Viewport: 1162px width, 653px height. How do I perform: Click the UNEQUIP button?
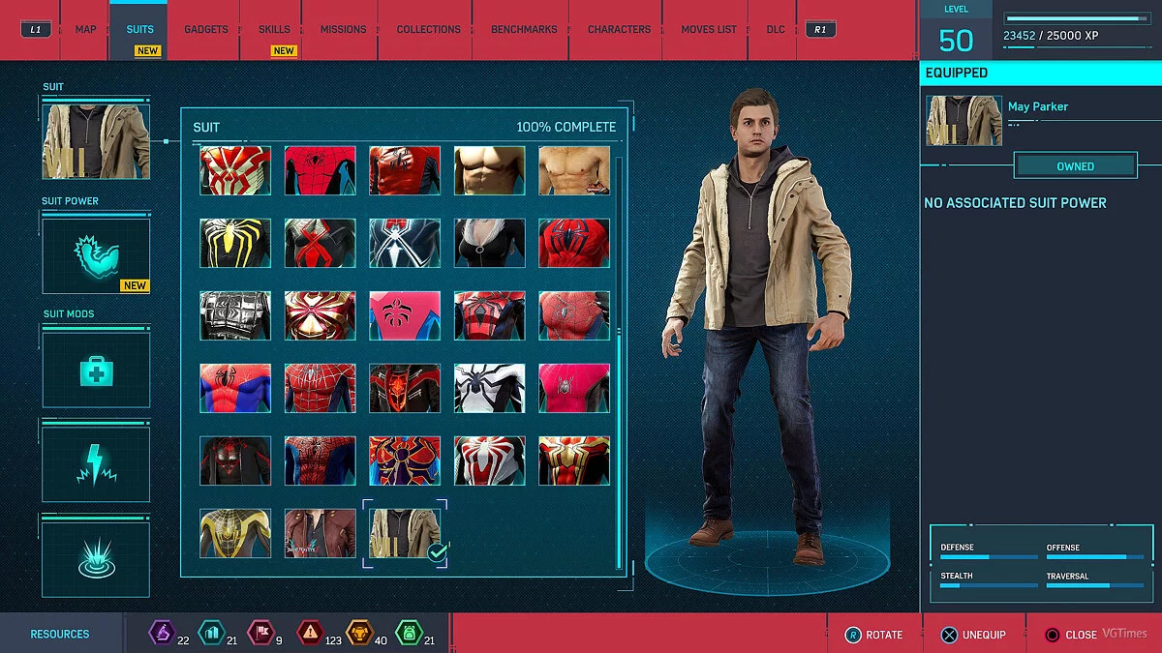pos(975,635)
